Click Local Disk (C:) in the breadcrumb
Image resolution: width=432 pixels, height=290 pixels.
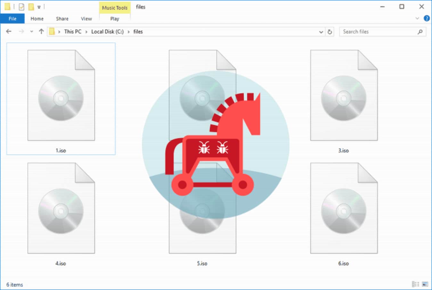point(107,31)
